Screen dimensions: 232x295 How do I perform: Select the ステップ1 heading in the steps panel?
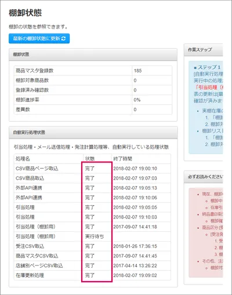click(207, 67)
